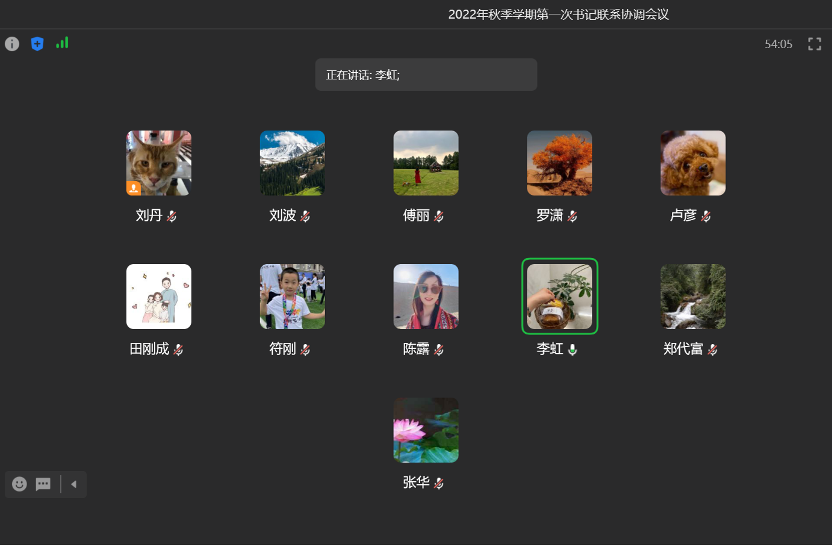Check the network signal strength icon

62,43
